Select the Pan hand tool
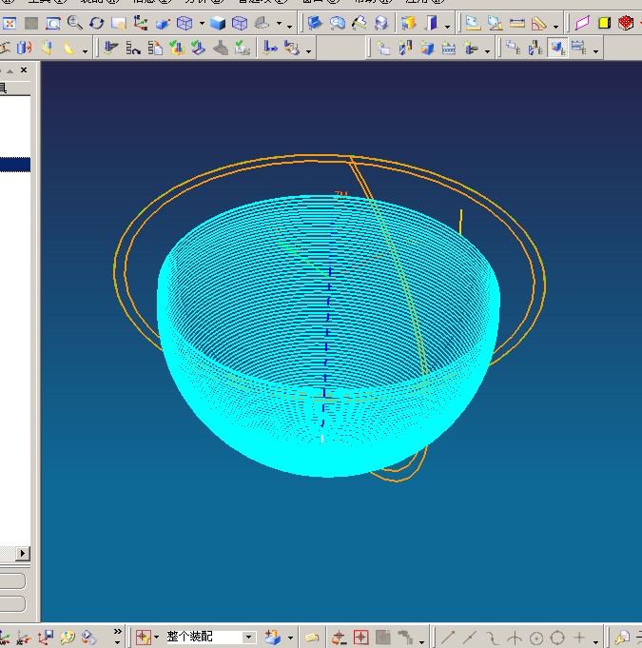The height and width of the screenshot is (648, 642). (119, 23)
